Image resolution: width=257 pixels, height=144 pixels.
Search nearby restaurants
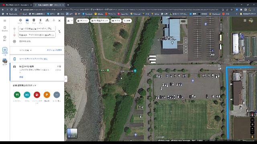click(x=17, y=95)
